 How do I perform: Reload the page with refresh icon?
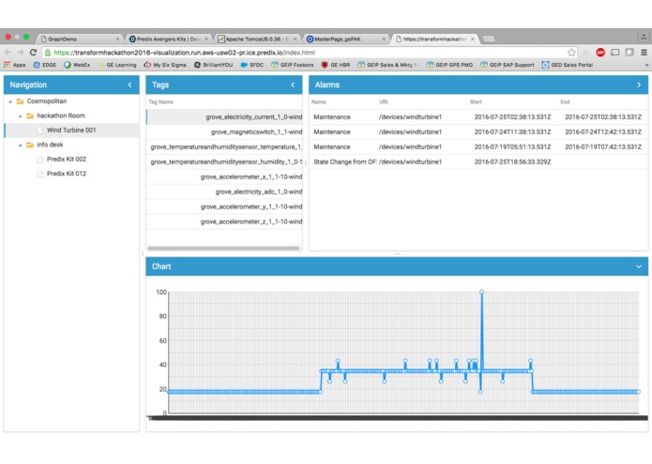pyautogui.click(x=33, y=53)
